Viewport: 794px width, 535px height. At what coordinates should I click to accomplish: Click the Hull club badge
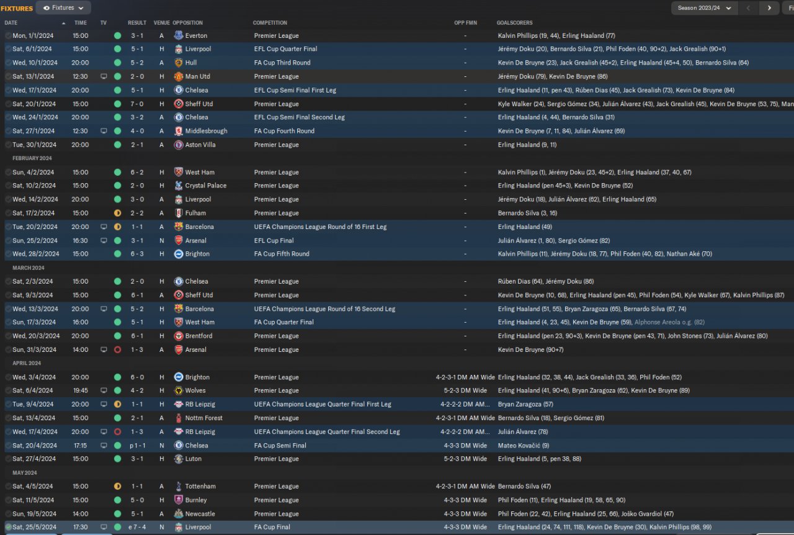point(179,63)
